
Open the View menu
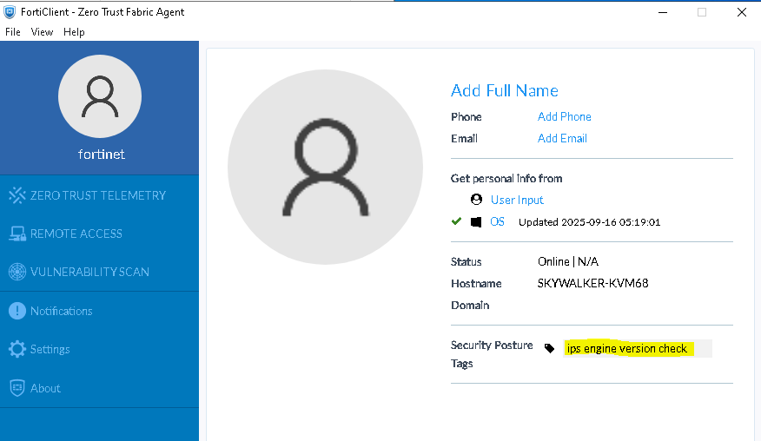coord(42,32)
